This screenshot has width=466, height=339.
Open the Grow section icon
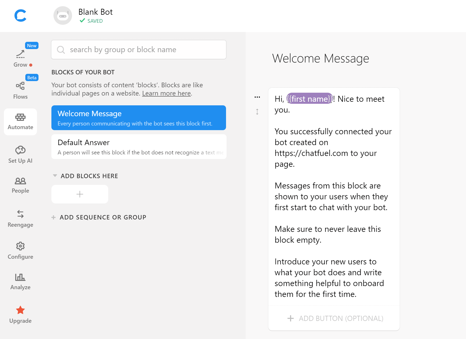[20, 54]
